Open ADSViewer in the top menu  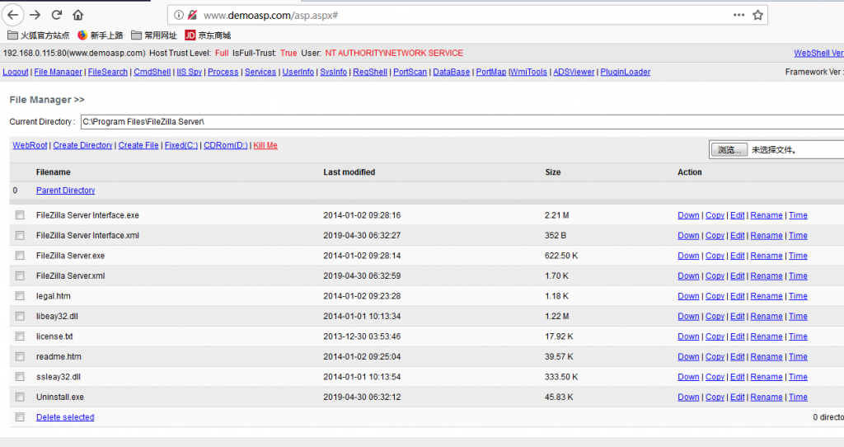tap(574, 72)
